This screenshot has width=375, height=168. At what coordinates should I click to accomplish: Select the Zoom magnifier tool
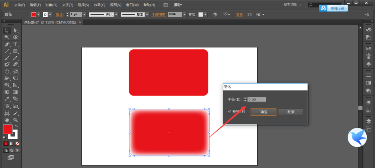(15, 120)
